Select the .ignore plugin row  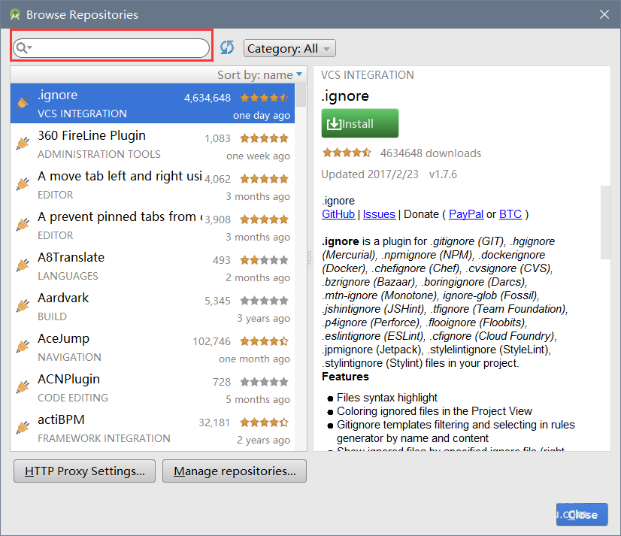(153, 104)
